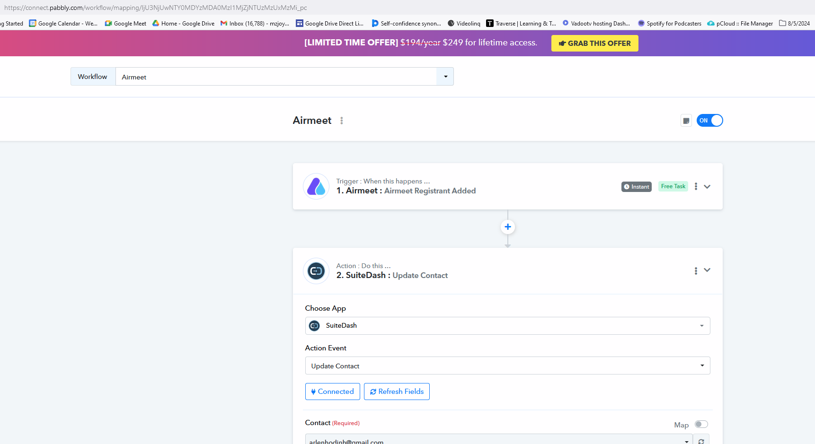This screenshot has height=444, width=815.
Task: Open the Google Meet bookmark
Action: tap(125, 23)
